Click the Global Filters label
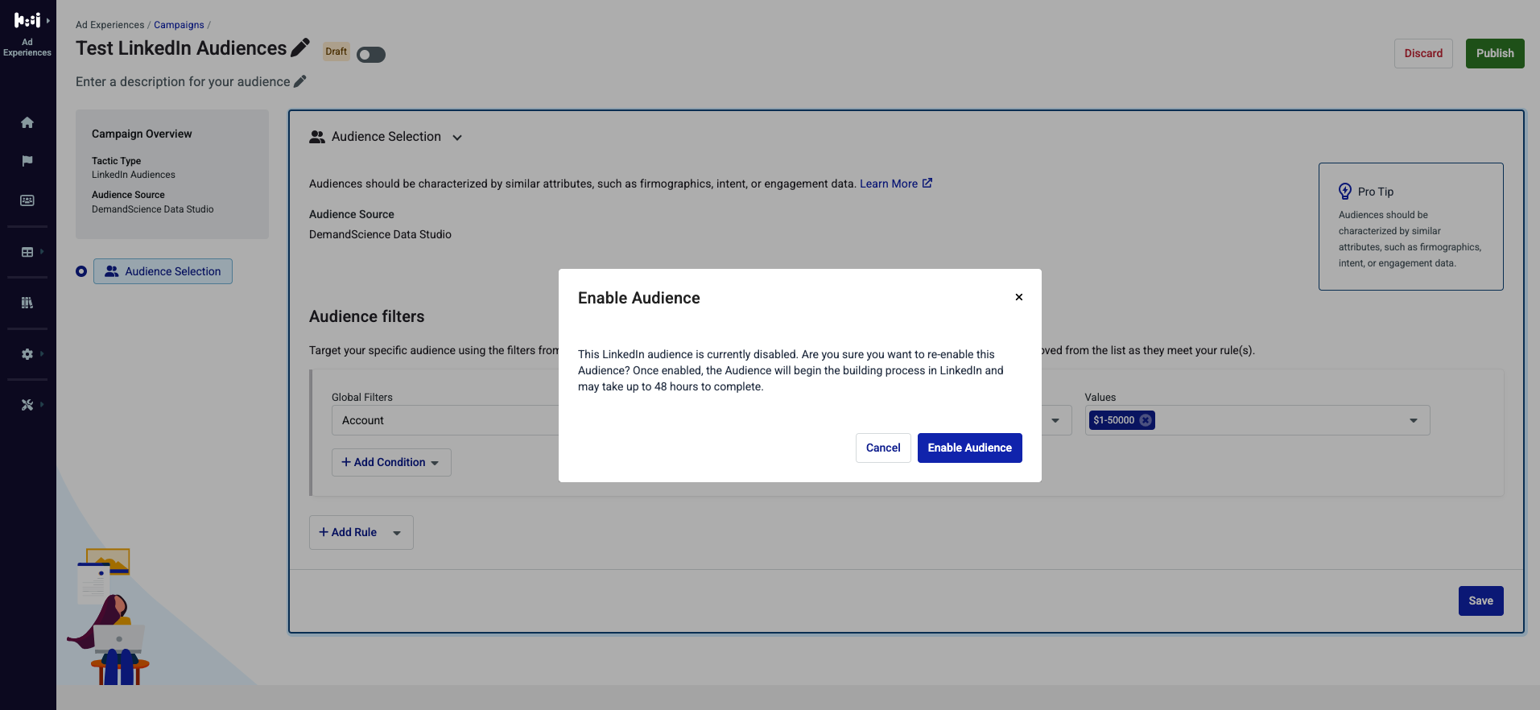 [x=362, y=397]
